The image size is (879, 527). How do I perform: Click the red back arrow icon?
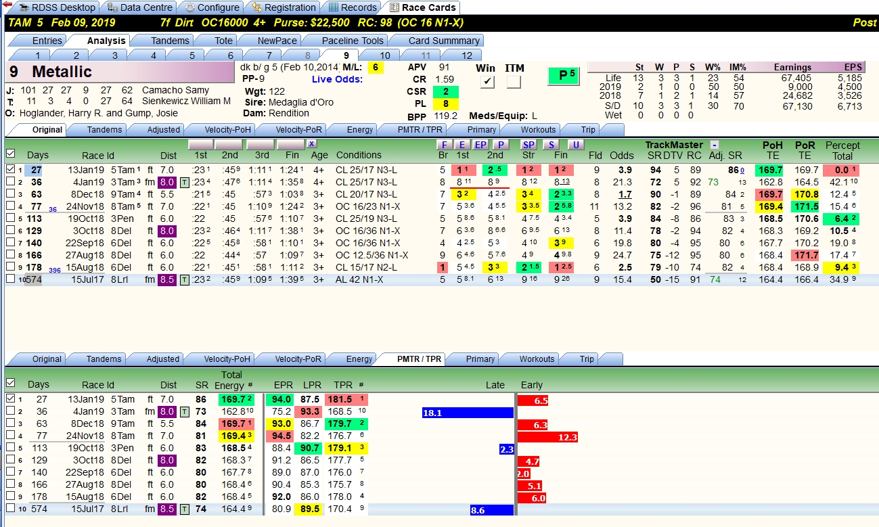point(7,5)
